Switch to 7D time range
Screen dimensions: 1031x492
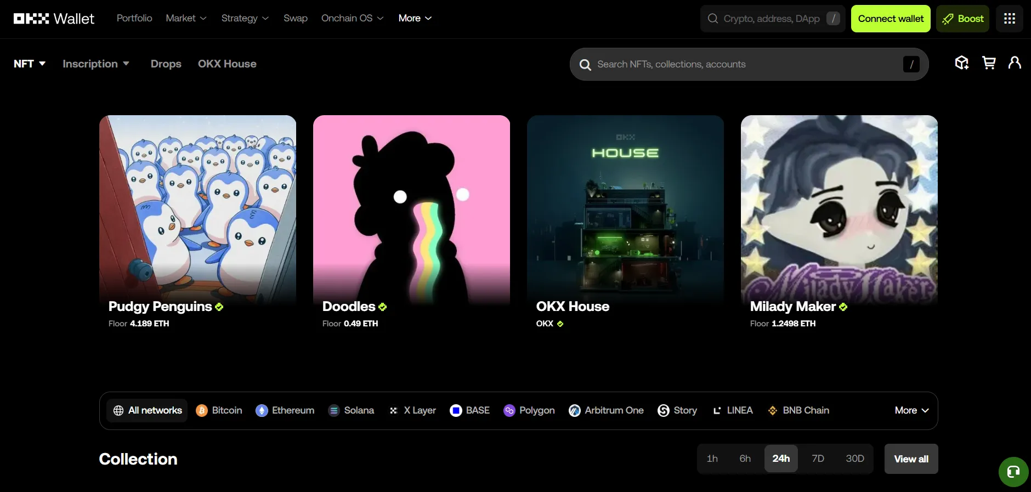pyautogui.click(x=818, y=459)
